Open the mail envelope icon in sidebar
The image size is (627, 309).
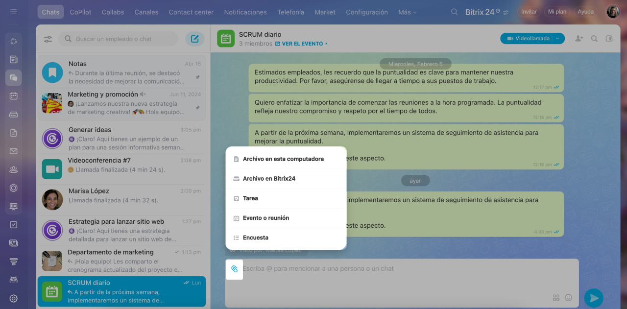coord(14,151)
